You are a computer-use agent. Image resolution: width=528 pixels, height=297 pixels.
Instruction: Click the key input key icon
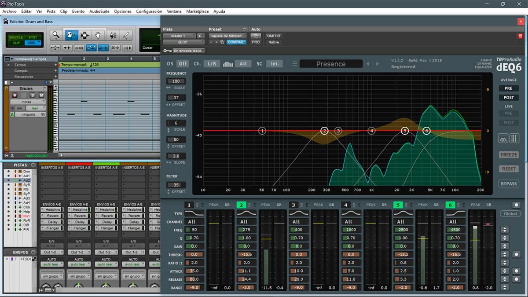click(167, 51)
